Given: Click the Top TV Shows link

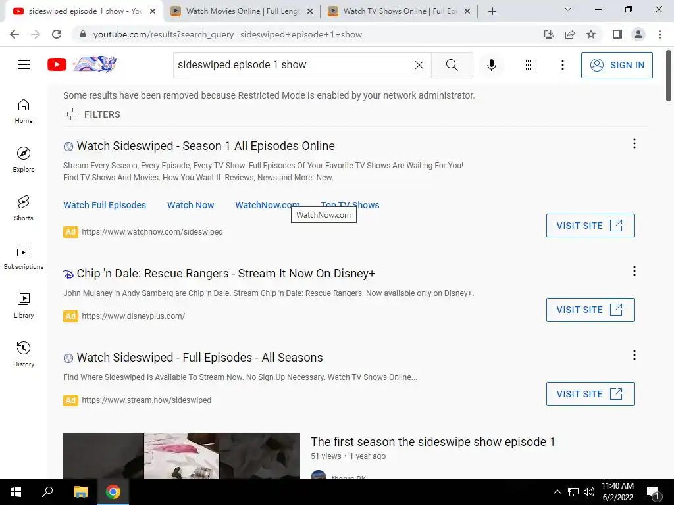Looking at the screenshot, I should click(350, 205).
